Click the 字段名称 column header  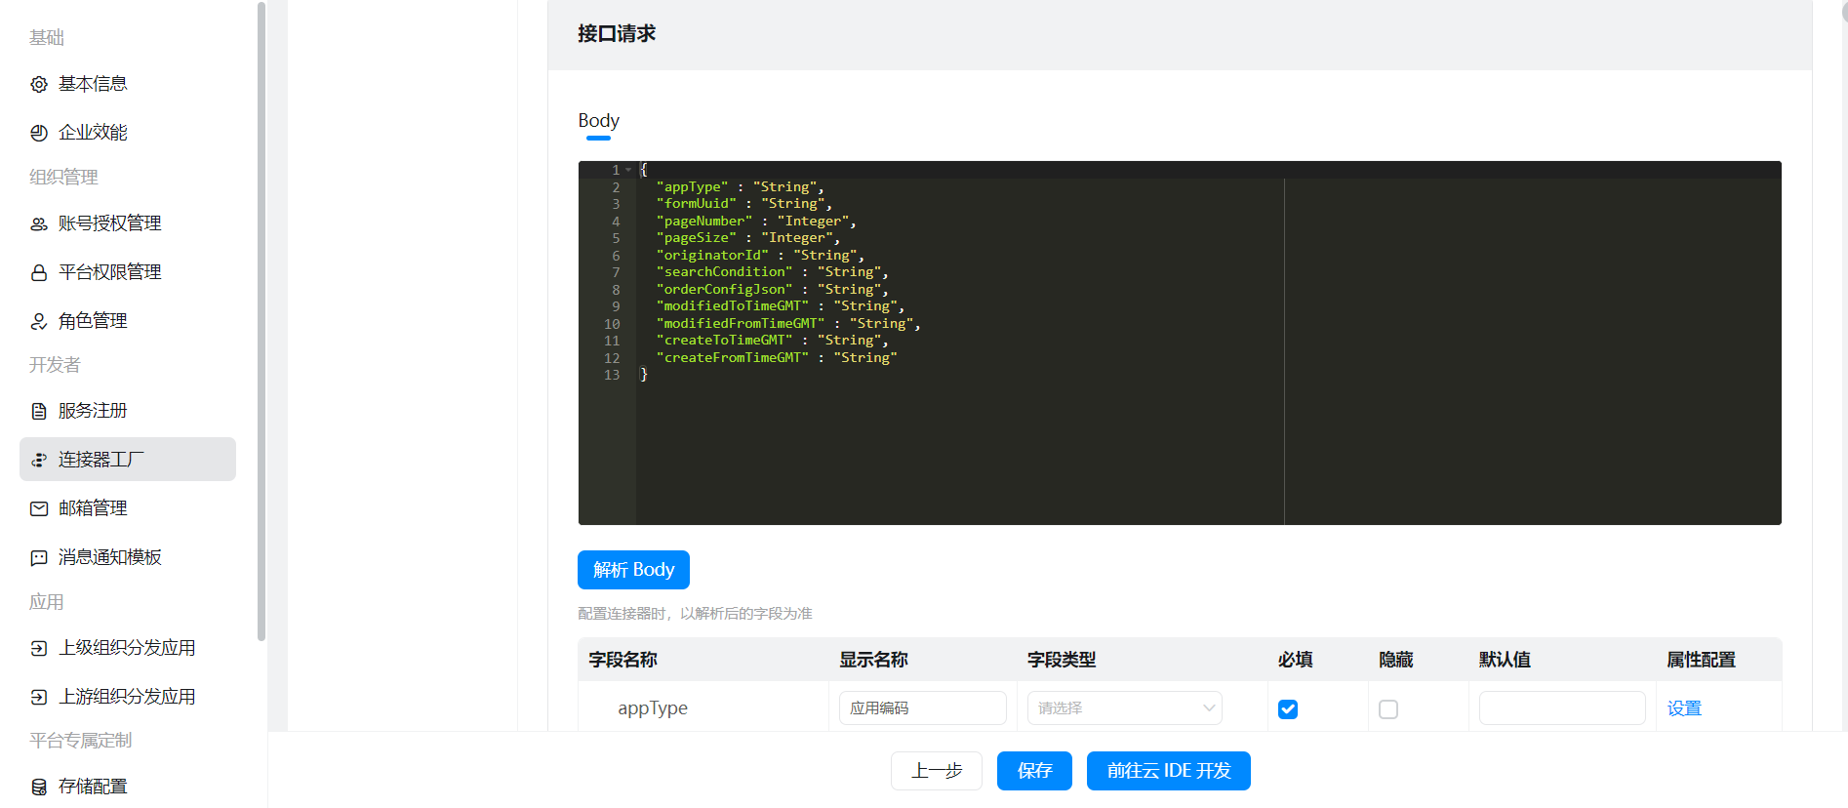[x=623, y=660]
